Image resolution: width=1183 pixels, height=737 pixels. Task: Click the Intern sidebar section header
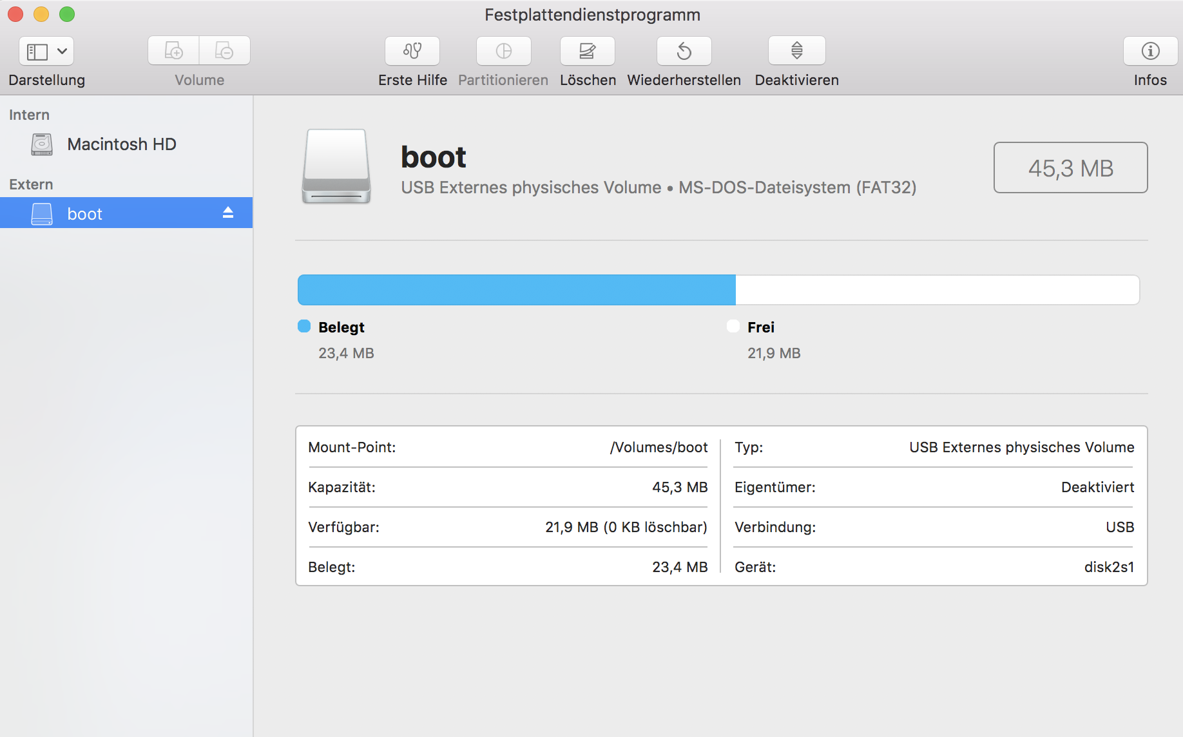[x=29, y=115]
